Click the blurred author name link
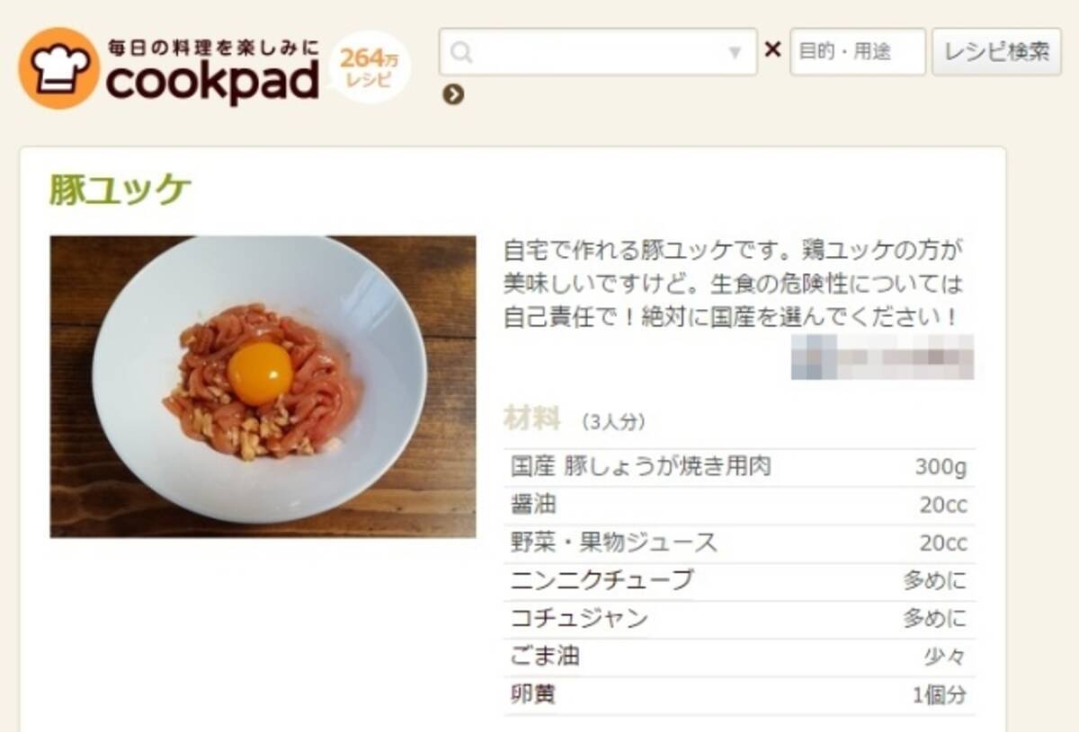This screenshot has height=732, width=1079. coord(882,357)
